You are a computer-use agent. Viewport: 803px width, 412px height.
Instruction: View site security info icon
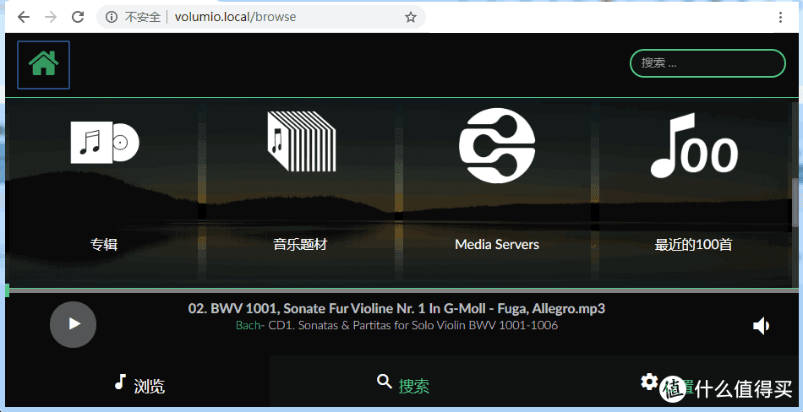click(112, 17)
